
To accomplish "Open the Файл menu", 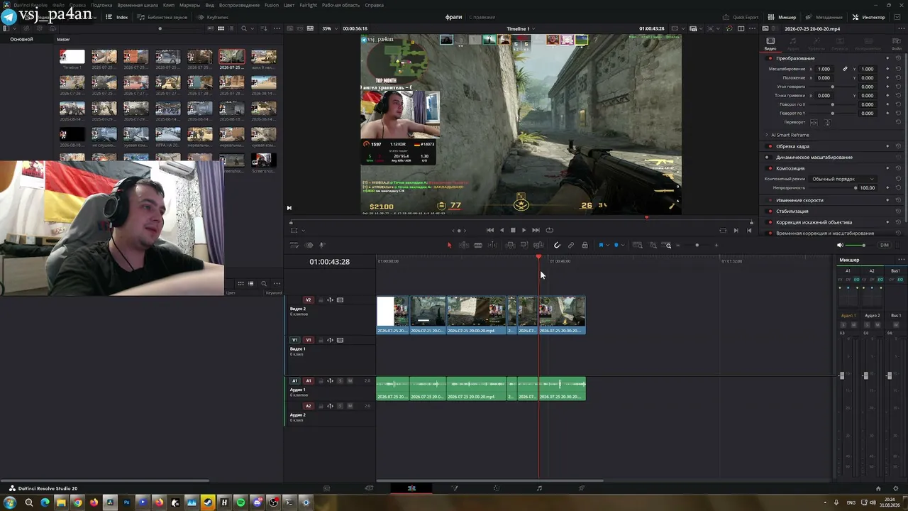I will pyautogui.click(x=58, y=5).
